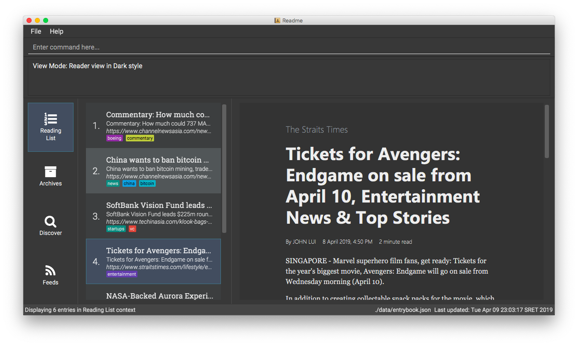Click the green maximize window button
This screenshot has width=578, height=346.
click(x=46, y=20)
